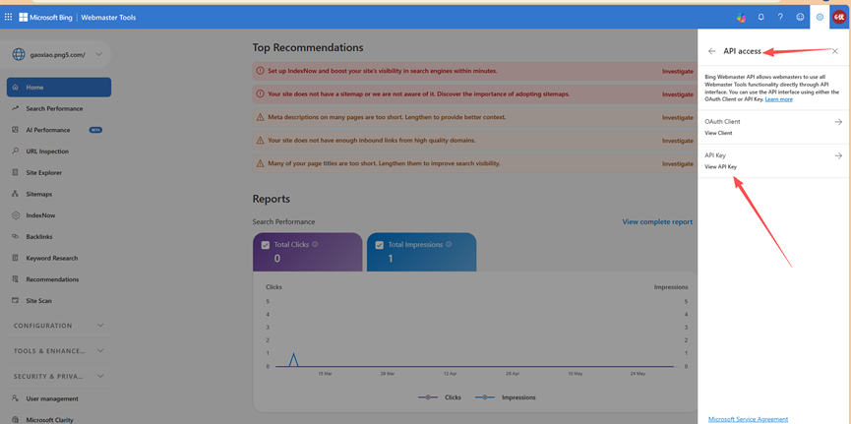Expand the TOOLS & ENHANCE... section
The height and width of the screenshot is (424, 851).
coord(59,350)
